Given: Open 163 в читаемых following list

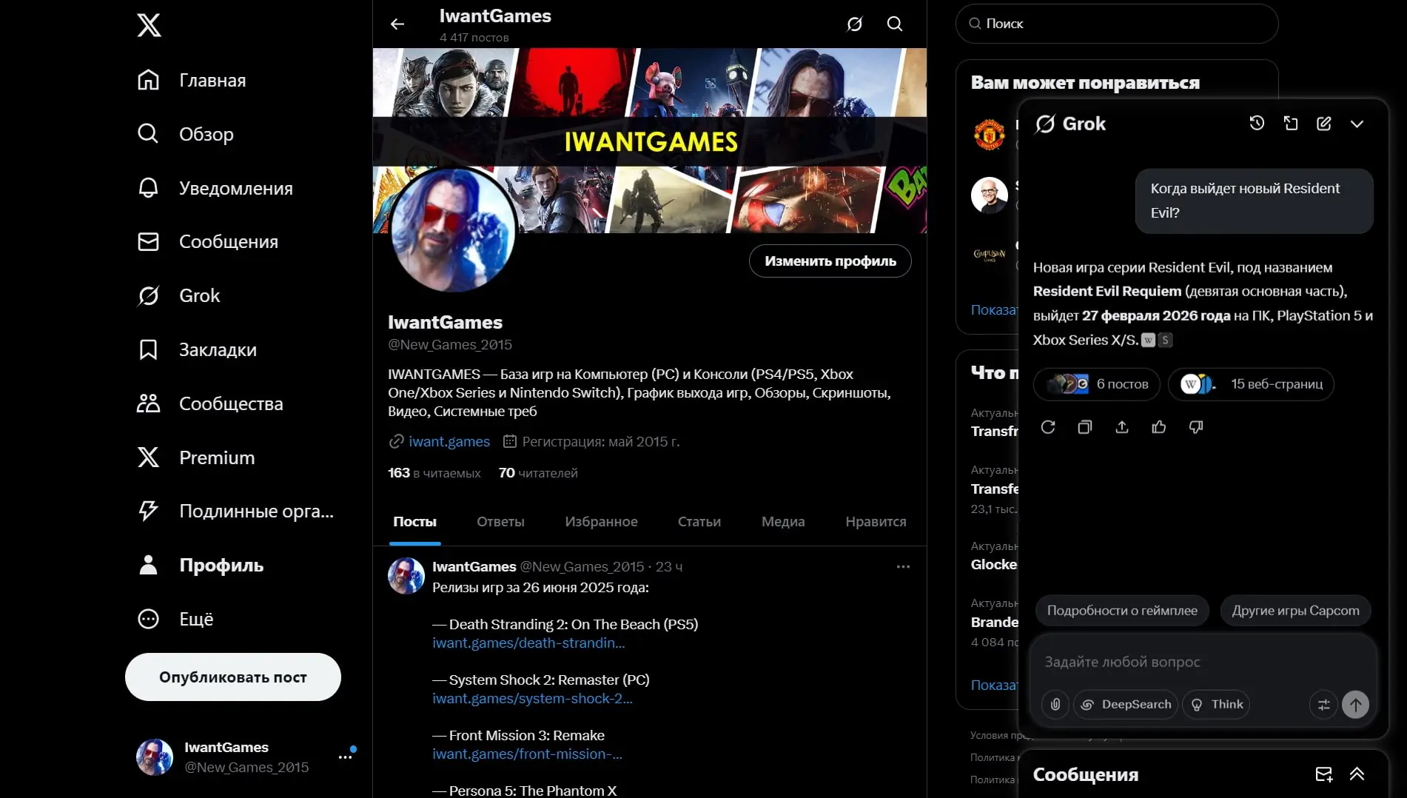Looking at the screenshot, I should [x=434, y=473].
